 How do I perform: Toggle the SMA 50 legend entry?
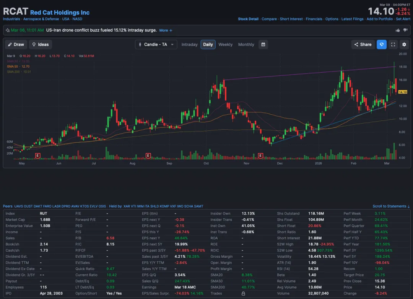pyautogui.click(x=18, y=67)
